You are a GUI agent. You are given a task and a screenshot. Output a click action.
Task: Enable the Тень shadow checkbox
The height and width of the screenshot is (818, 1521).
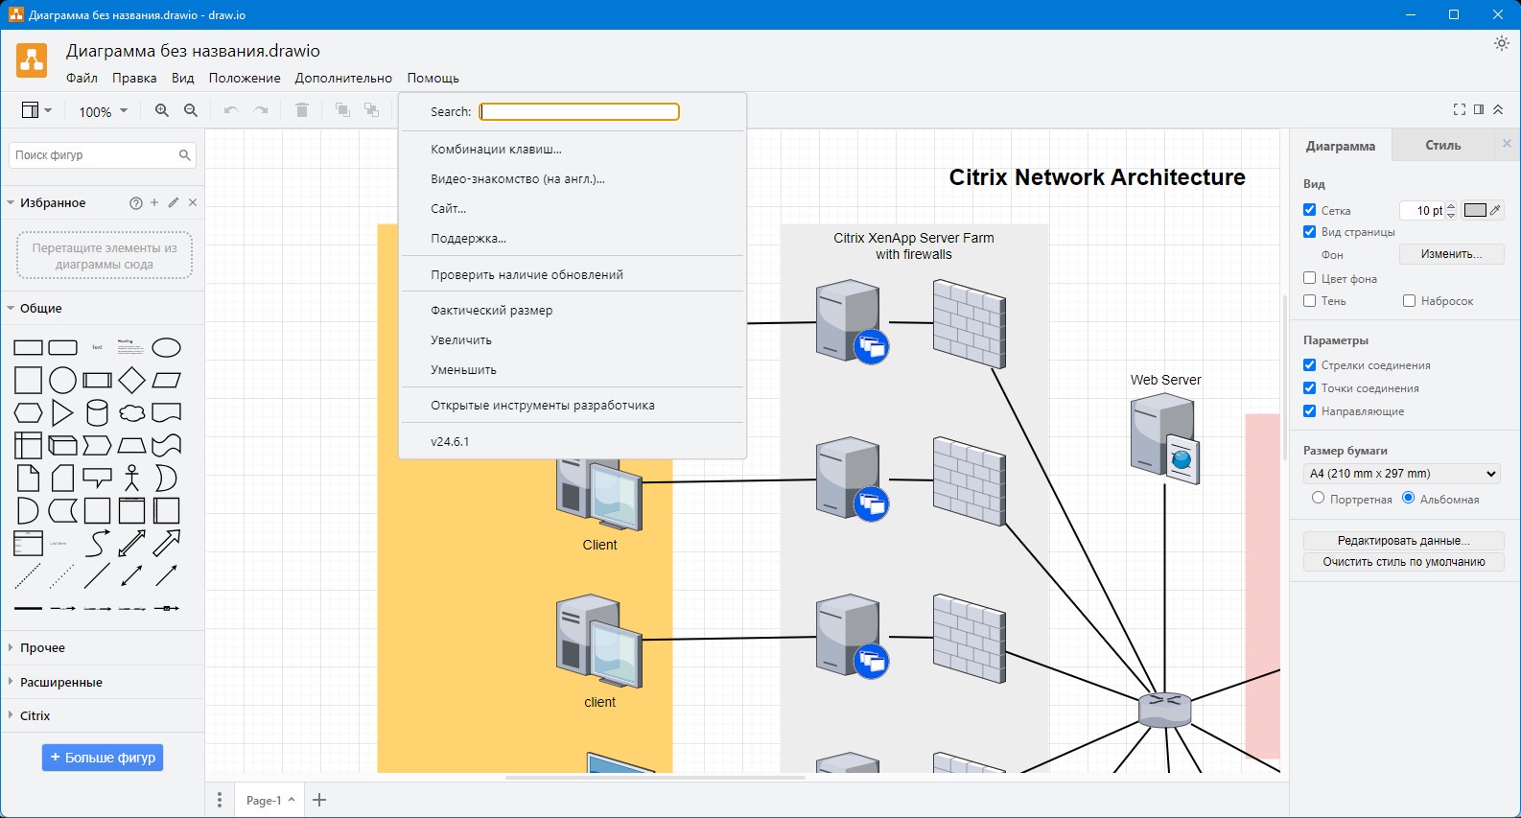pyautogui.click(x=1310, y=301)
